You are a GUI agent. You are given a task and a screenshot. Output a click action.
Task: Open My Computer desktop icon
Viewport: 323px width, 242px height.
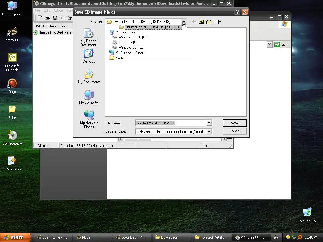tap(12, 9)
